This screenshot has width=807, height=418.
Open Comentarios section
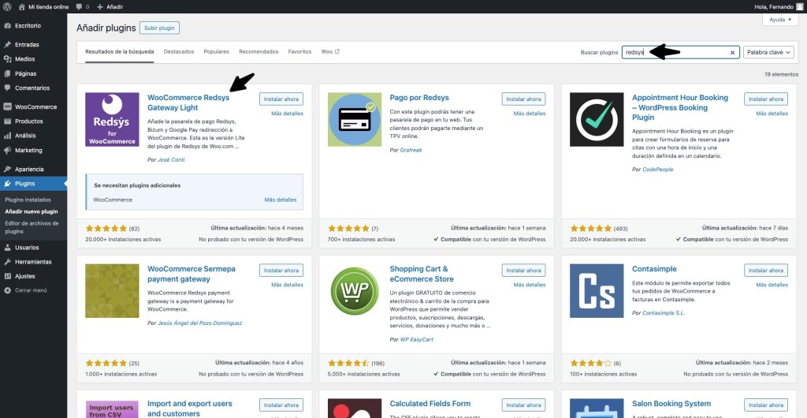33,88
